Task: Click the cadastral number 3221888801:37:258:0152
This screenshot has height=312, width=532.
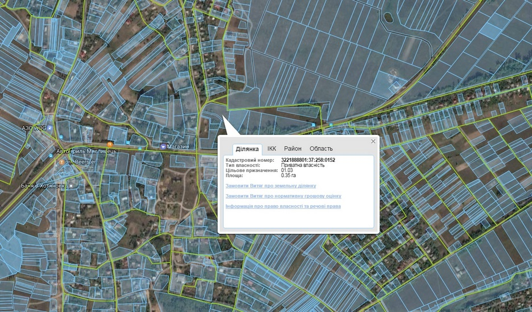Action: pos(308,160)
